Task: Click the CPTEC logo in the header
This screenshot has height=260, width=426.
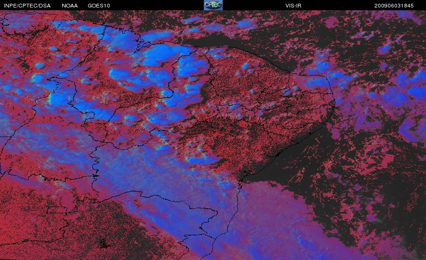Action: point(213,5)
